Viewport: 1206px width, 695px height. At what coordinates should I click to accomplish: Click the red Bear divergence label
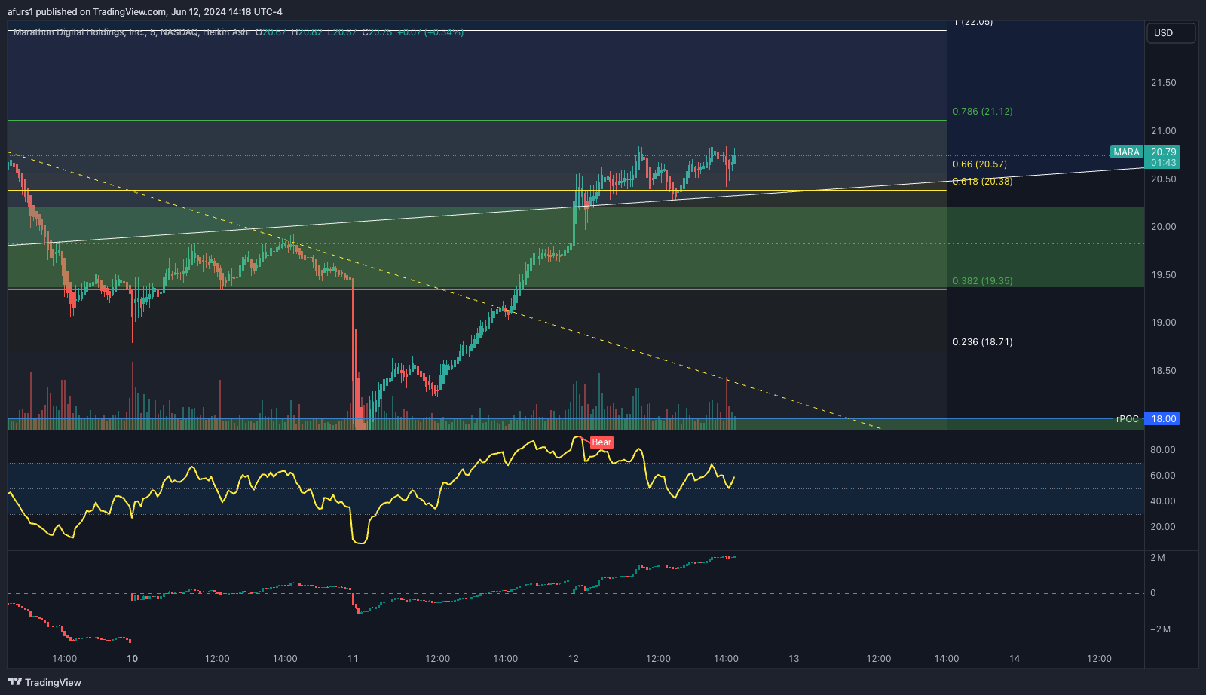tap(601, 442)
